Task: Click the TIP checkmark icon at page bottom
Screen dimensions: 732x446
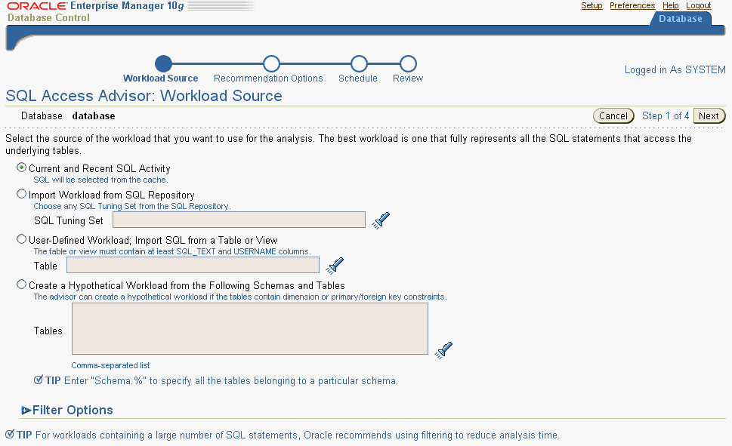Action: pos(11,435)
